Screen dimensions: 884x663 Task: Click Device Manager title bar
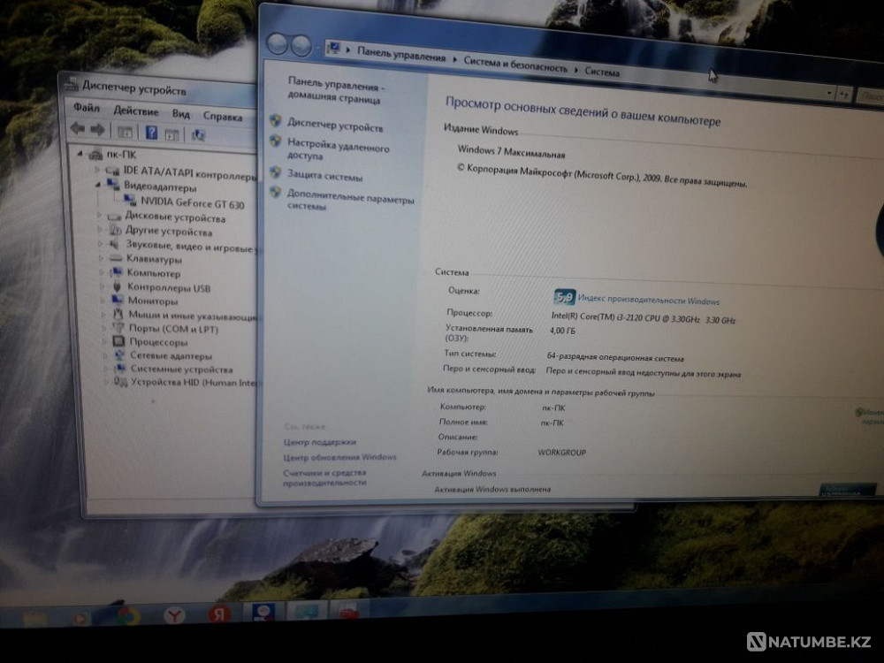pyautogui.click(x=158, y=88)
